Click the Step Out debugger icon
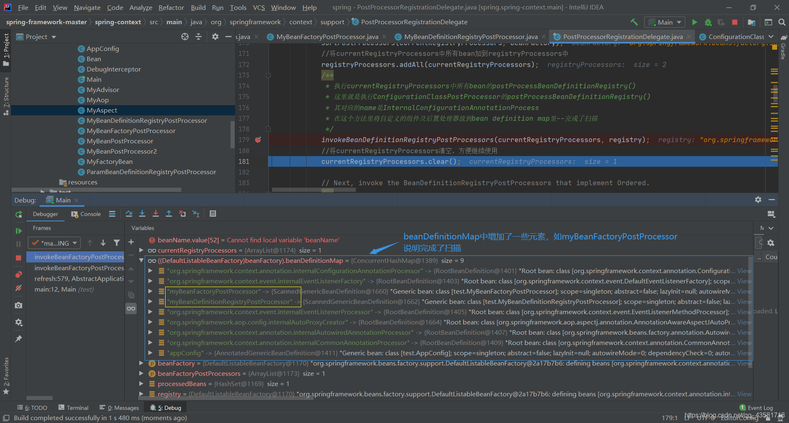The image size is (789, 423). pyautogui.click(x=169, y=214)
